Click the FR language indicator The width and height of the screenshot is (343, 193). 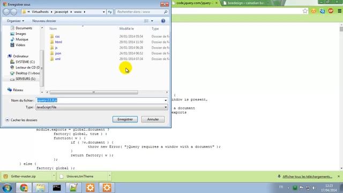pos(281,187)
